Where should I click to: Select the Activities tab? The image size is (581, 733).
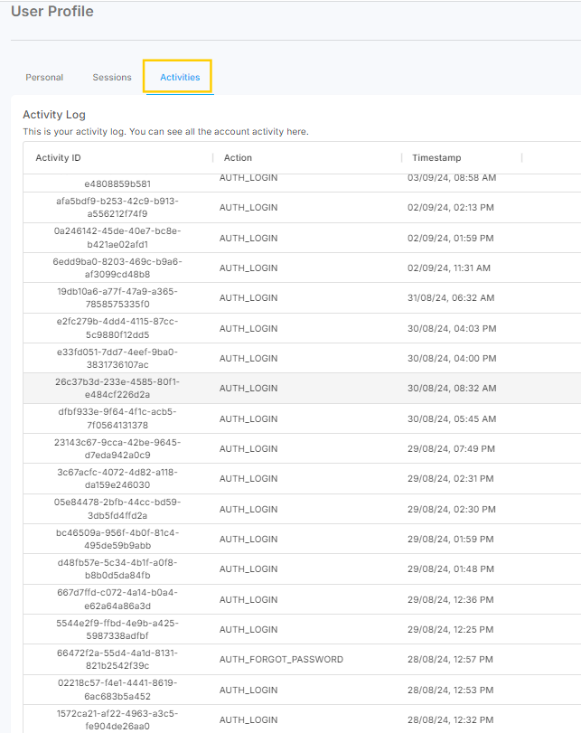[180, 78]
